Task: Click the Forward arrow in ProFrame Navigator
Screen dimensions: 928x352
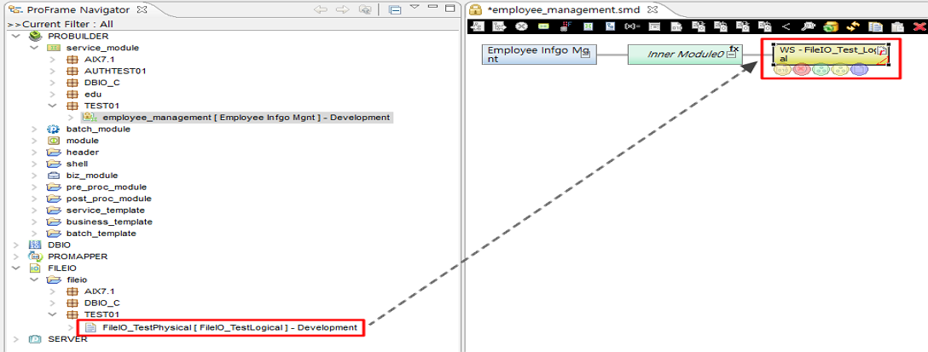Action: tap(342, 10)
